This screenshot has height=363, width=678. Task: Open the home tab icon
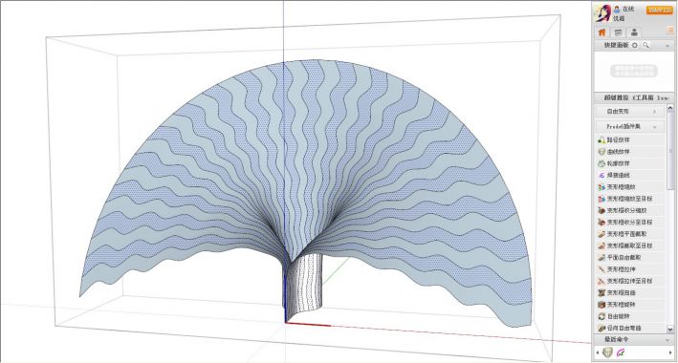601,32
